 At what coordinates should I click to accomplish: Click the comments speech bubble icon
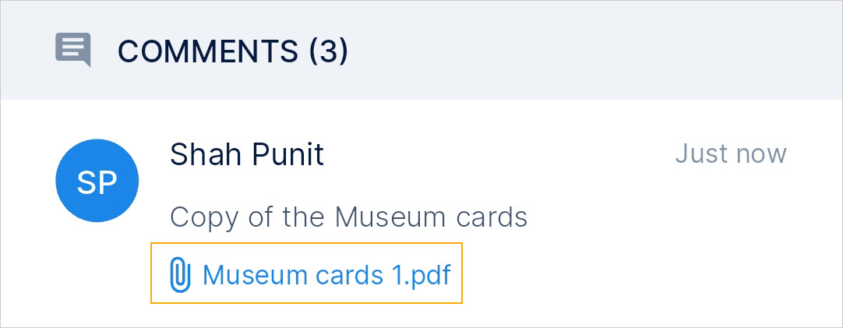(x=73, y=50)
